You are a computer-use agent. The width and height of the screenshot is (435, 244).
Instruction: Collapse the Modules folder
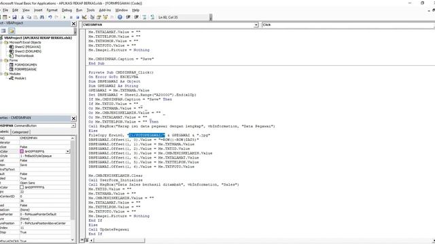pos(1,74)
